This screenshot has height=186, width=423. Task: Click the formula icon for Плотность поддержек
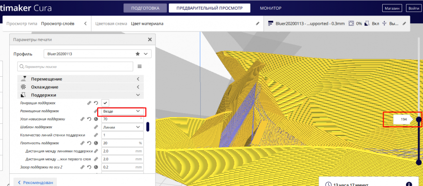(95, 143)
